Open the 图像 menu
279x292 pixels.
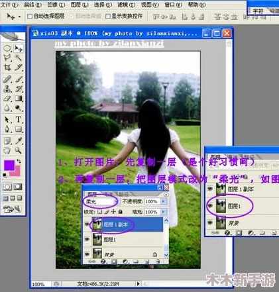(56, 5)
